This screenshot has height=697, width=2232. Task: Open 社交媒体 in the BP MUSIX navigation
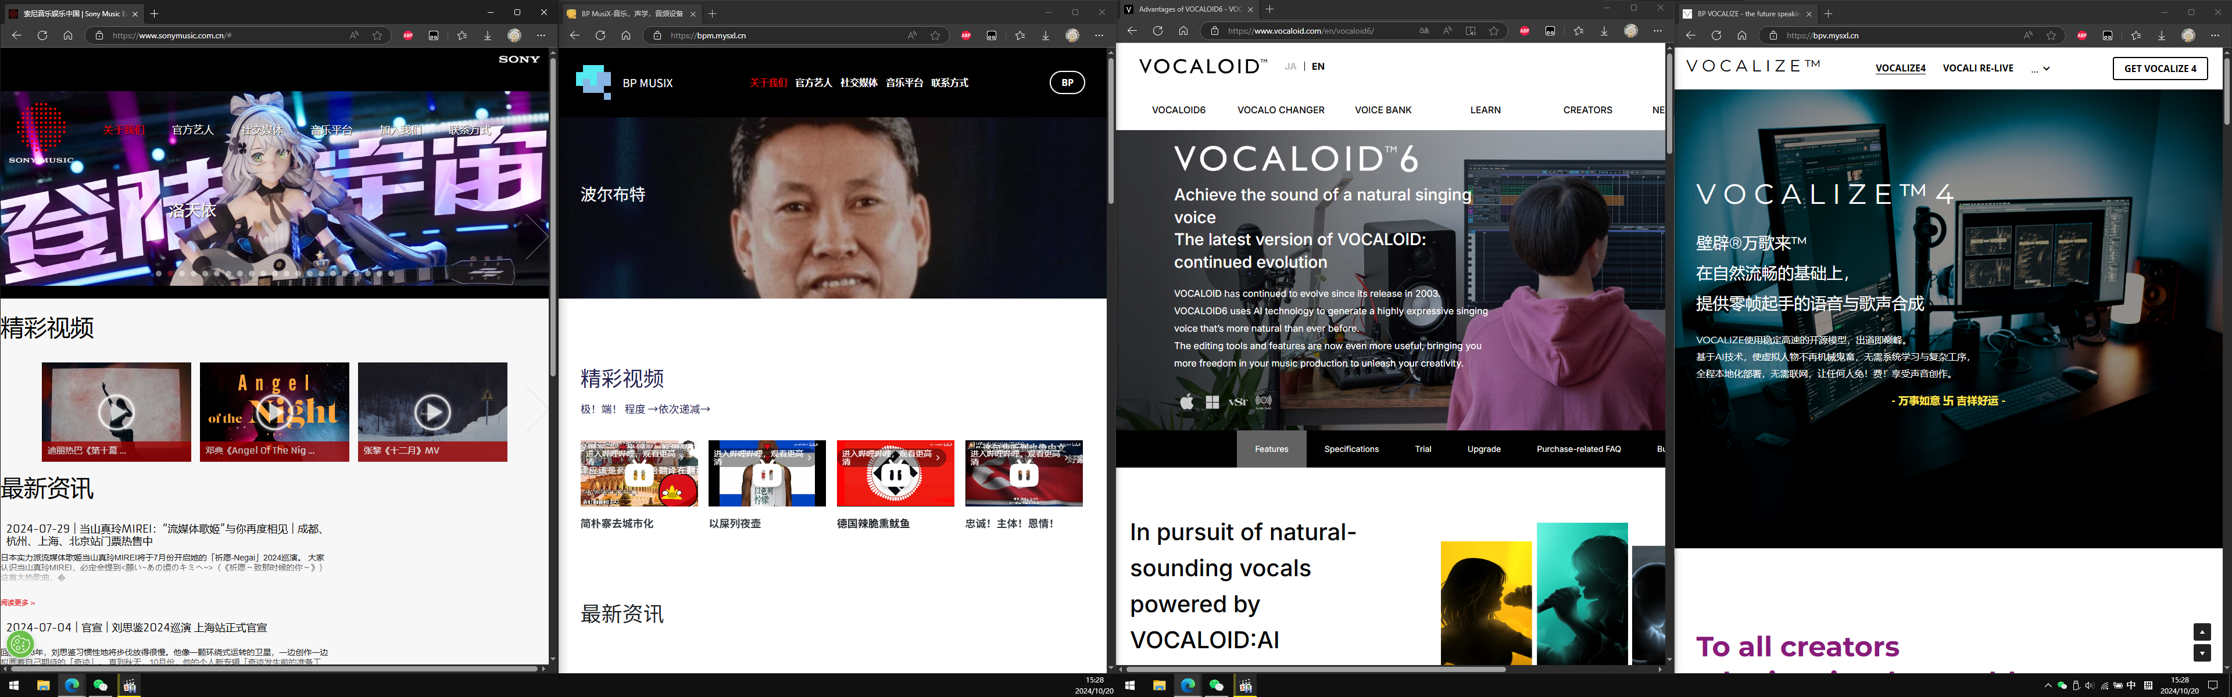pyautogui.click(x=859, y=83)
